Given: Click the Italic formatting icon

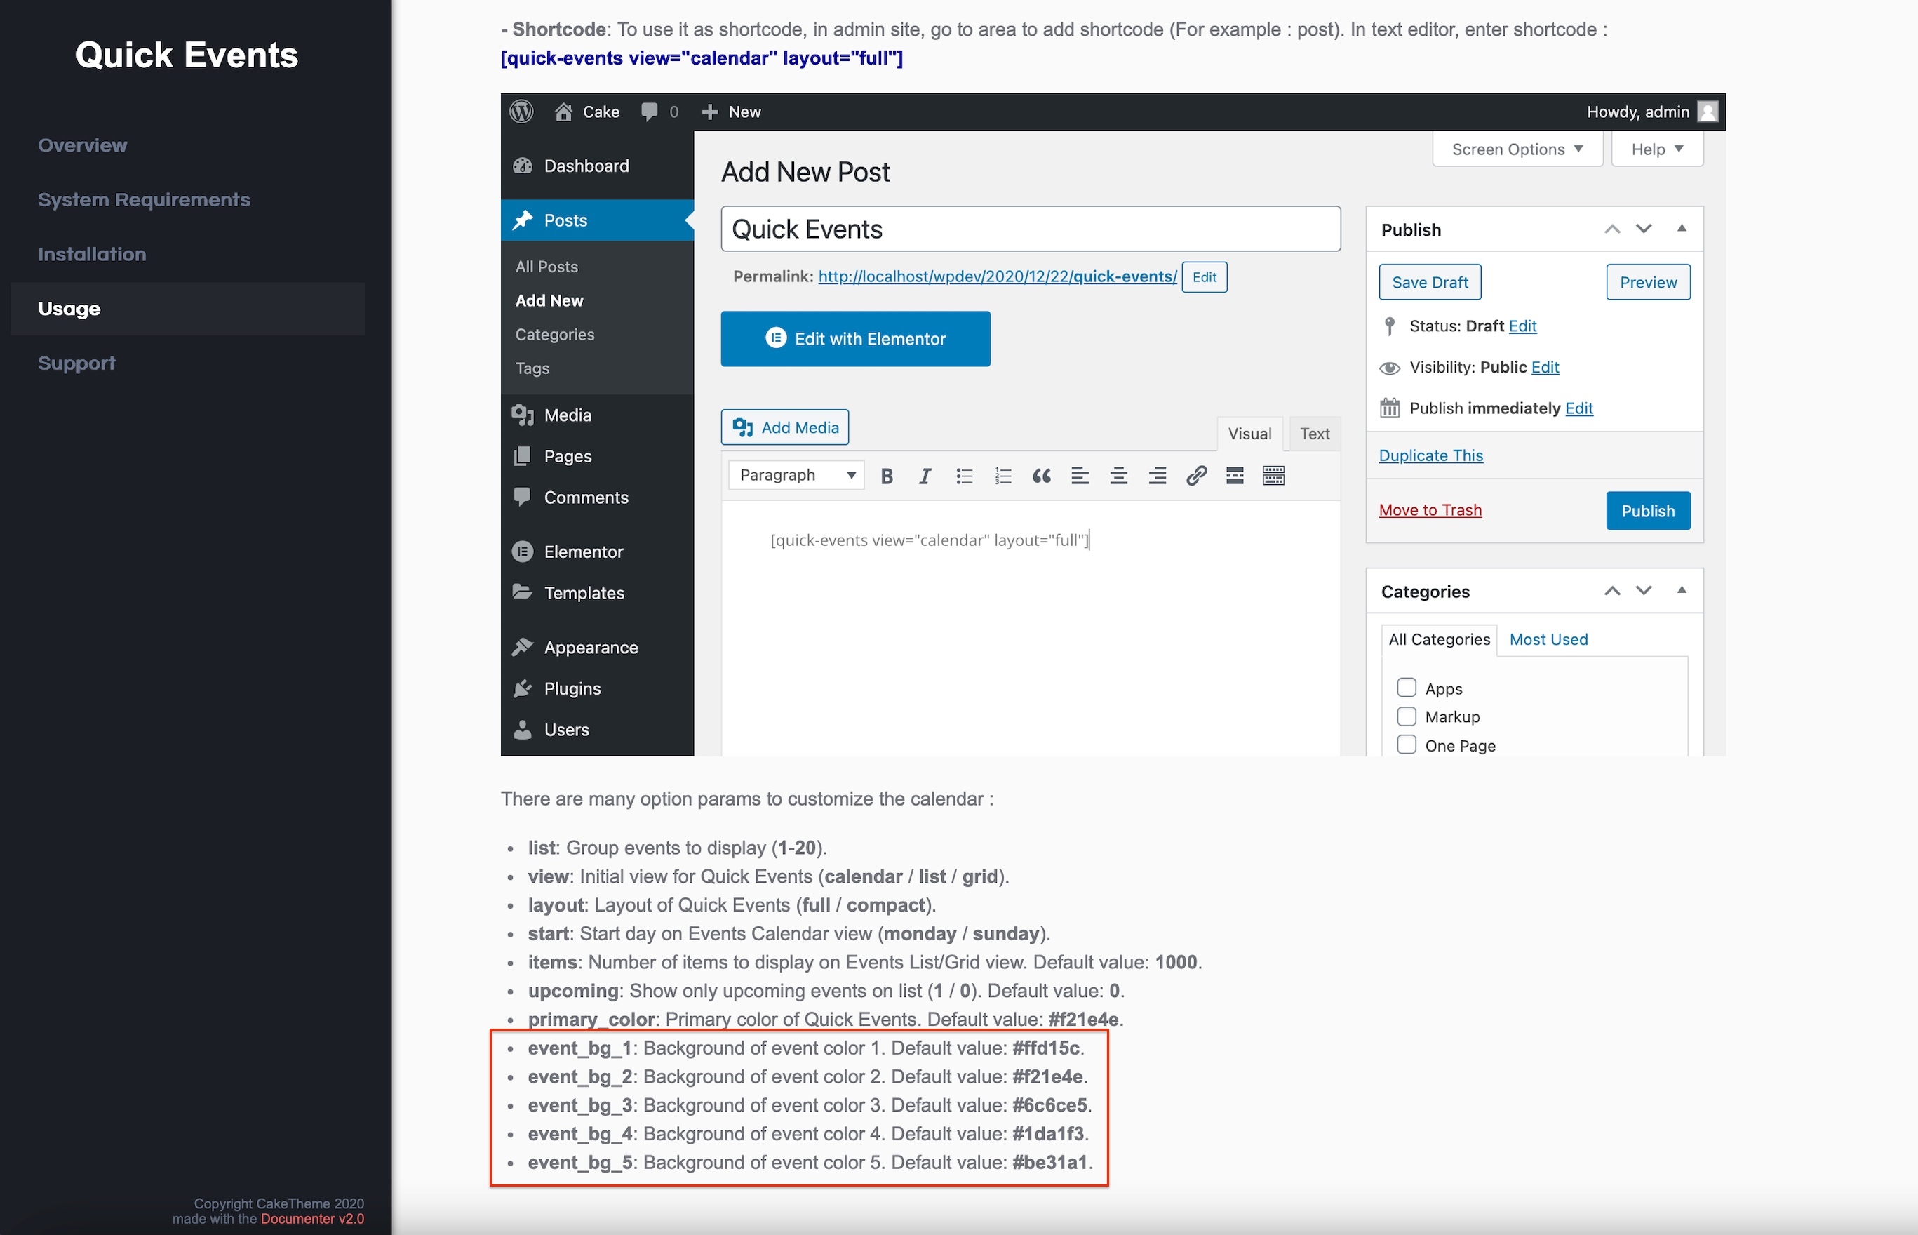Looking at the screenshot, I should click(x=924, y=476).
